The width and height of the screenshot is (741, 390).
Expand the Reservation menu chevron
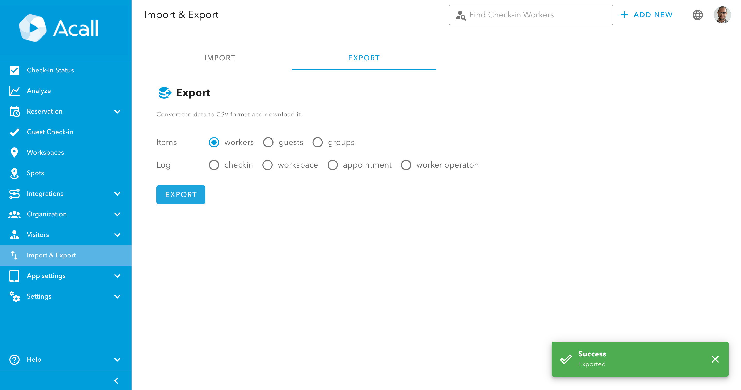(117, 112)
